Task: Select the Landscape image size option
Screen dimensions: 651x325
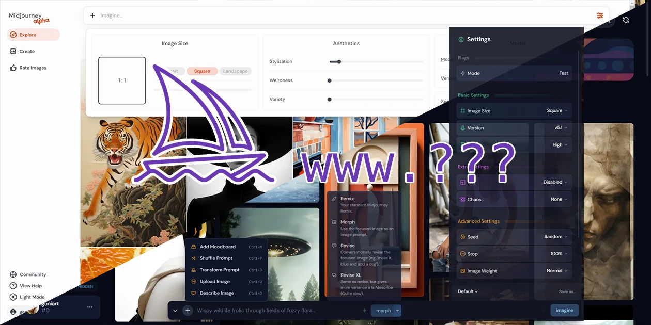Action: [x=236, y=71]
